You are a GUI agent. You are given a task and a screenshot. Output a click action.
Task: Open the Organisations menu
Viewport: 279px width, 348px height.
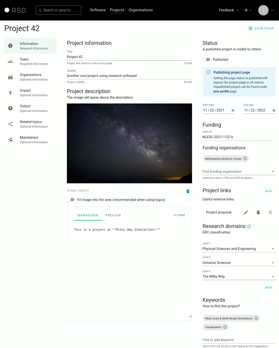(x=141, y=10)
